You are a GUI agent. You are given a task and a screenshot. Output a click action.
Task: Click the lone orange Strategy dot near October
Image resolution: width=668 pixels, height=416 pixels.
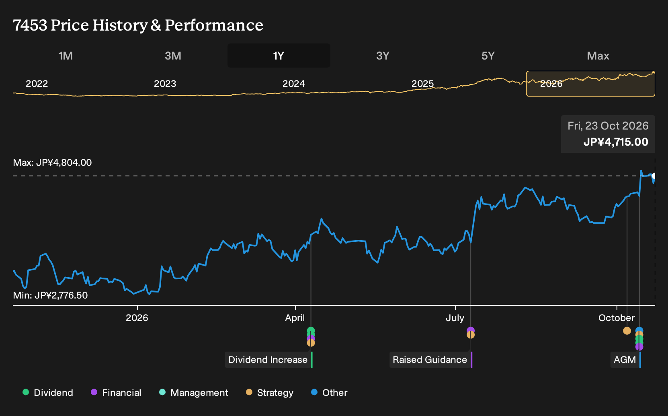coord(627,331)
